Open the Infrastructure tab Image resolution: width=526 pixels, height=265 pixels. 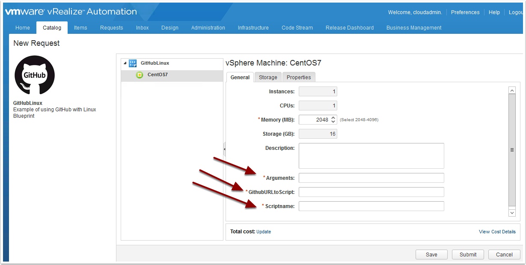253,28
